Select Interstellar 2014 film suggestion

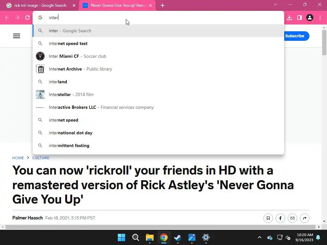click(x=158, y=94)
